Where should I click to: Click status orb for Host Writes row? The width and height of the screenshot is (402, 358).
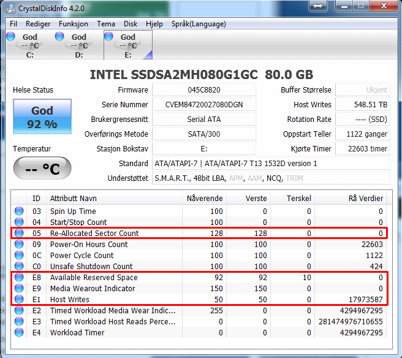18,299
